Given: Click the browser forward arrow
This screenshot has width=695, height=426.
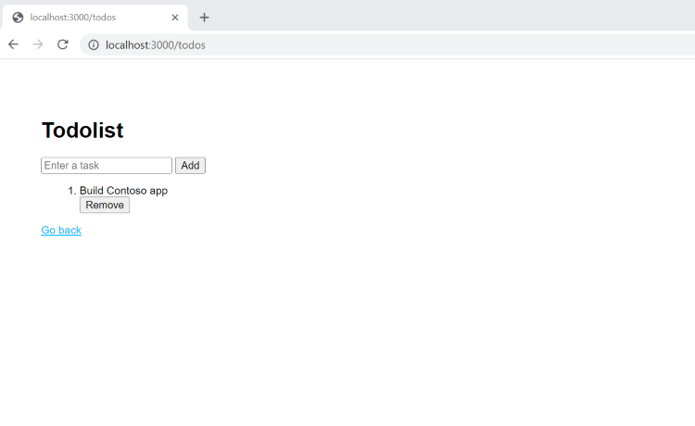Looking at the screenshot, I should click(x=38, y=44).
